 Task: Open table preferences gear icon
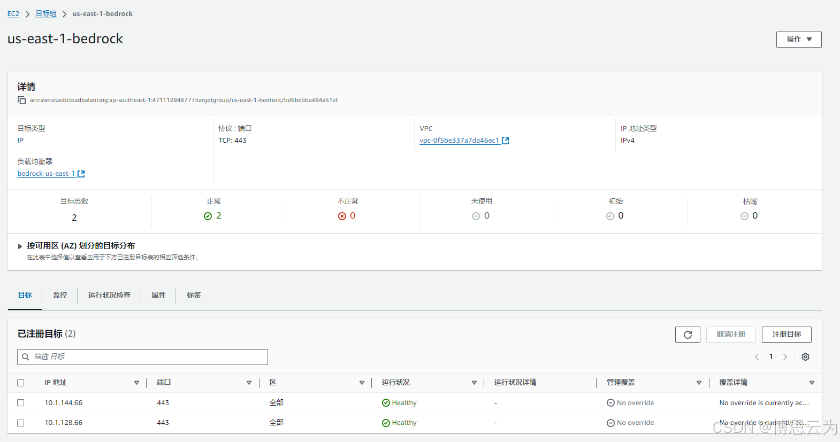805,356
